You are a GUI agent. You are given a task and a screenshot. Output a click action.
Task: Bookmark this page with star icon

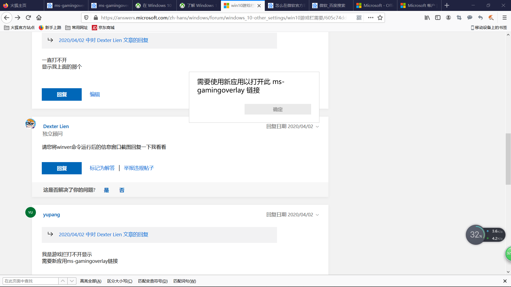(x=380, y=18)
